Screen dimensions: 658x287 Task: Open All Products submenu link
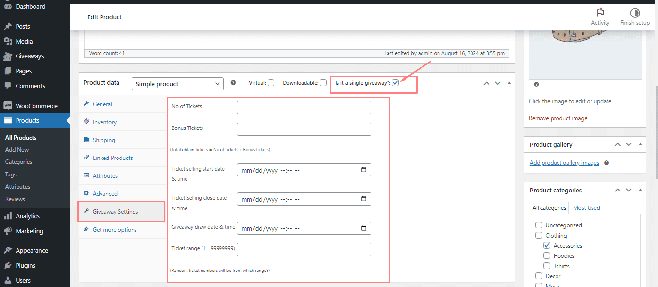(x=21, y=137)
